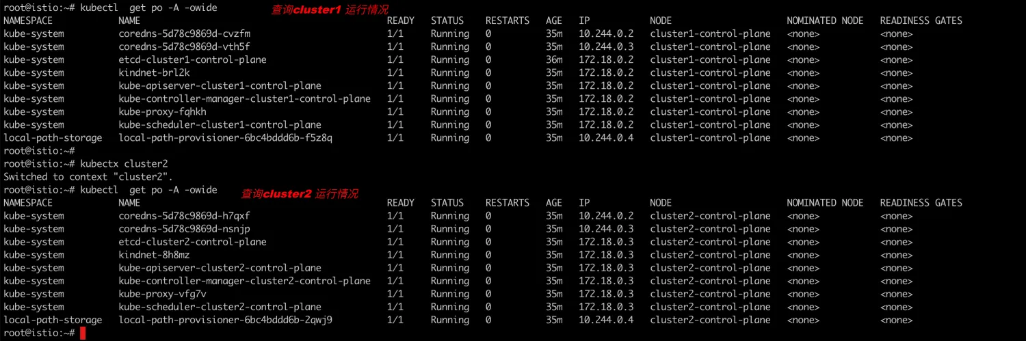1026x341 pixels.
Task: Click the local-path-provisioner-6bc4bddd6b-2qwj9 pod name
Action: [x=225, y=320]
